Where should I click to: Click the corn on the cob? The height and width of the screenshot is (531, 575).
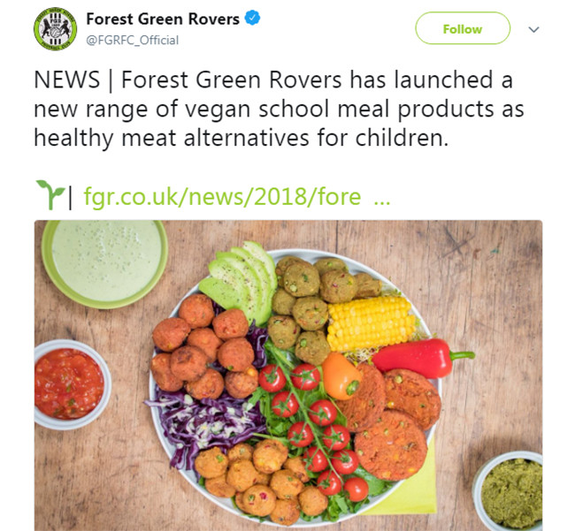click(370, 322)
